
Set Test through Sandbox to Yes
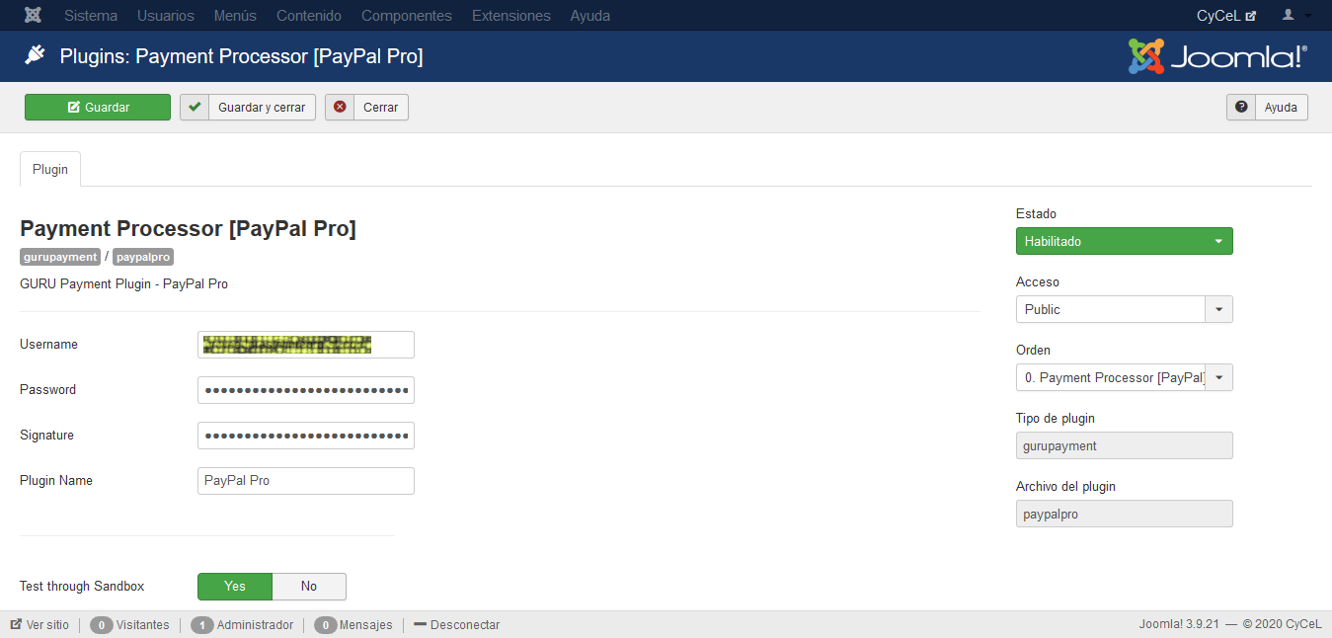pyautogui.click(x=235, y=587)
